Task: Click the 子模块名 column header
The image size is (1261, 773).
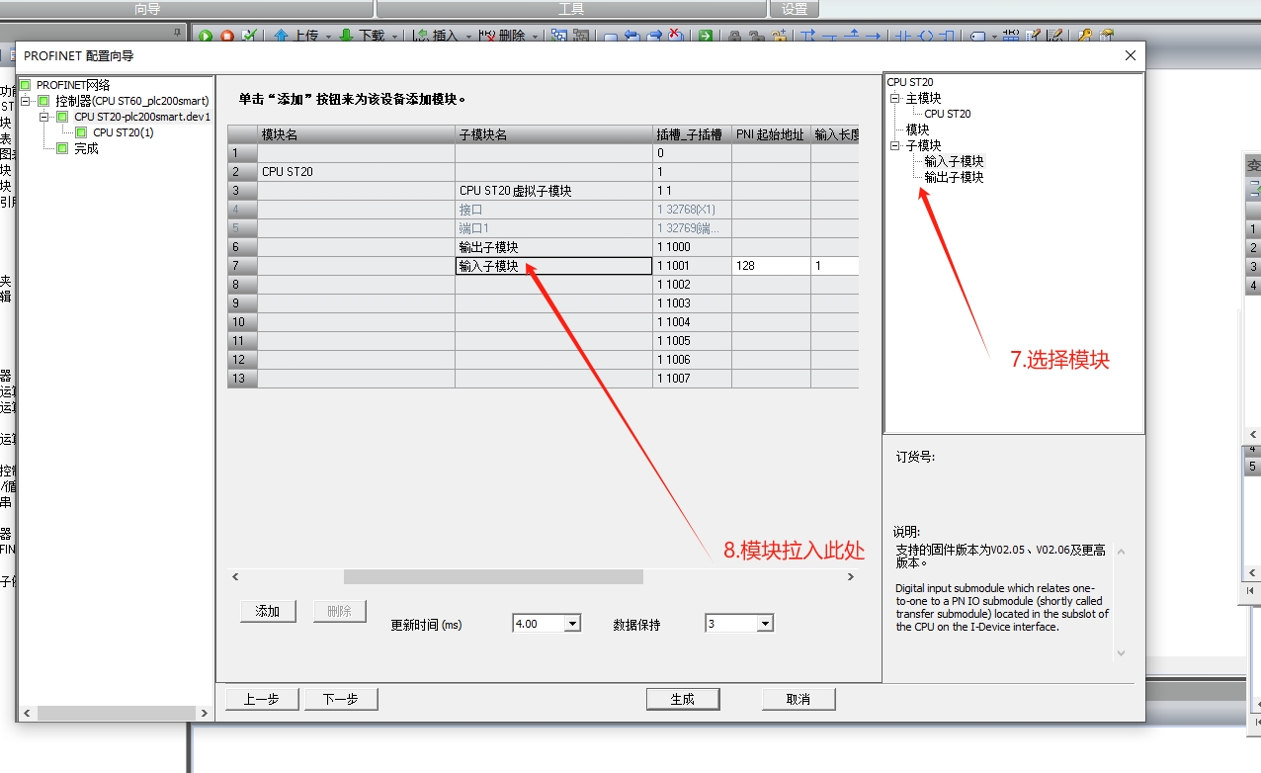Action: pyautogui.click(x=553, y=134)
